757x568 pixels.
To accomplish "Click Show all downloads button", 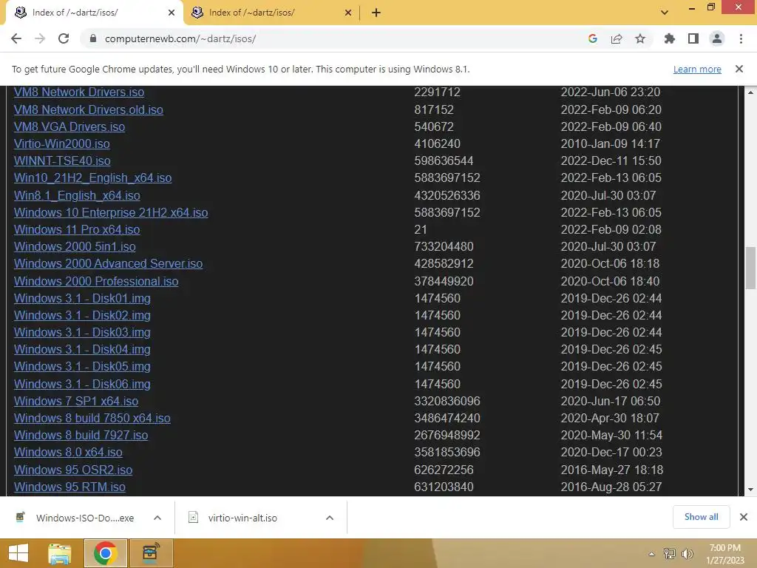I will click(x=701, y=517).
